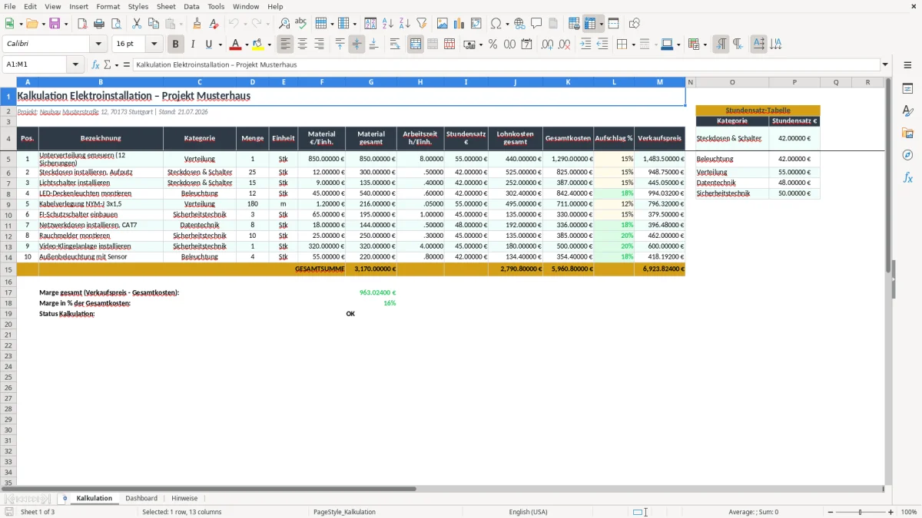Click the zoom-in plus button
922x518 pixels.
click(891, 512)
